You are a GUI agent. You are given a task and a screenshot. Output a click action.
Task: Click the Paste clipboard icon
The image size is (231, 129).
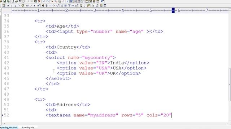(x=35, y=1)
